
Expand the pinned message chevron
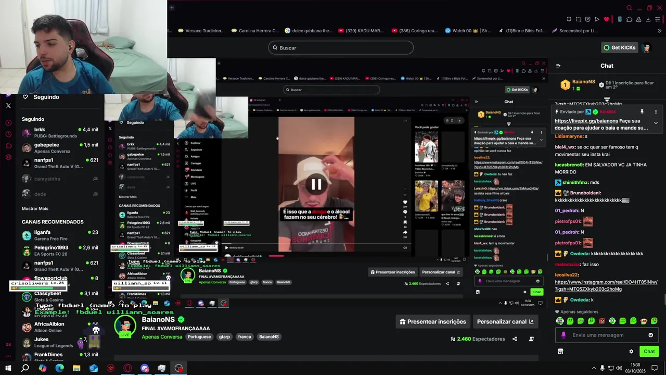(656, 123)
